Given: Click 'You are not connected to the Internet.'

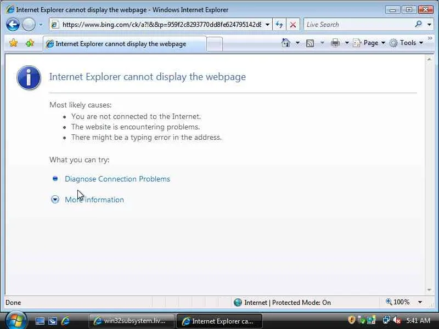Looking at the screenshot, I should click(x=136, y=116).
